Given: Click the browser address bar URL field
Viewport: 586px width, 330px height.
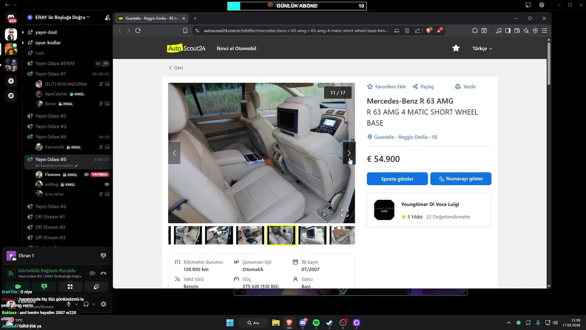Looking at the screenshot, I should [x=296, y=31].
